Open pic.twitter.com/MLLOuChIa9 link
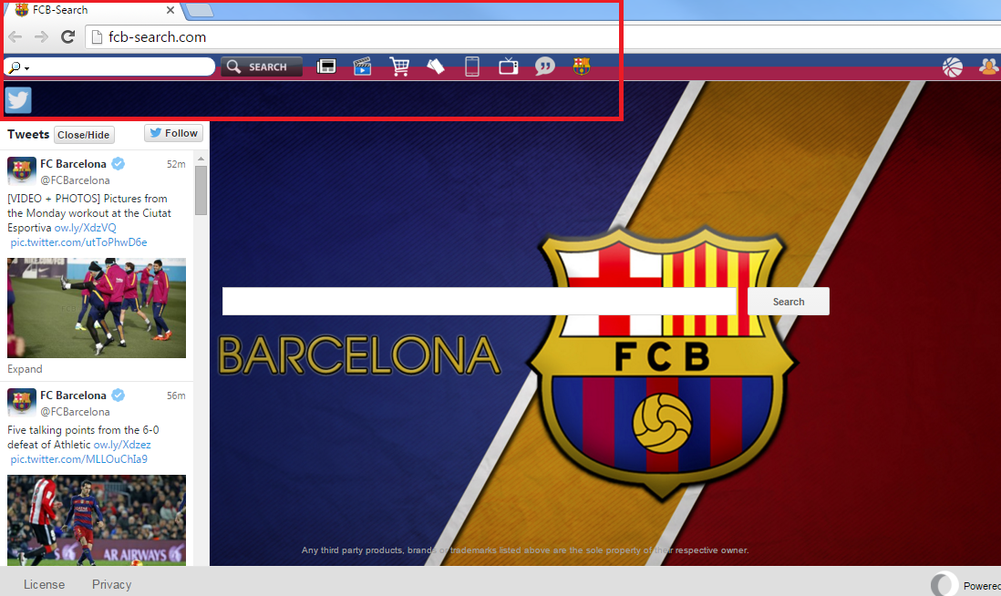Image resolution: width=1001 pixels, height=596 pixels. pos(78,459)
